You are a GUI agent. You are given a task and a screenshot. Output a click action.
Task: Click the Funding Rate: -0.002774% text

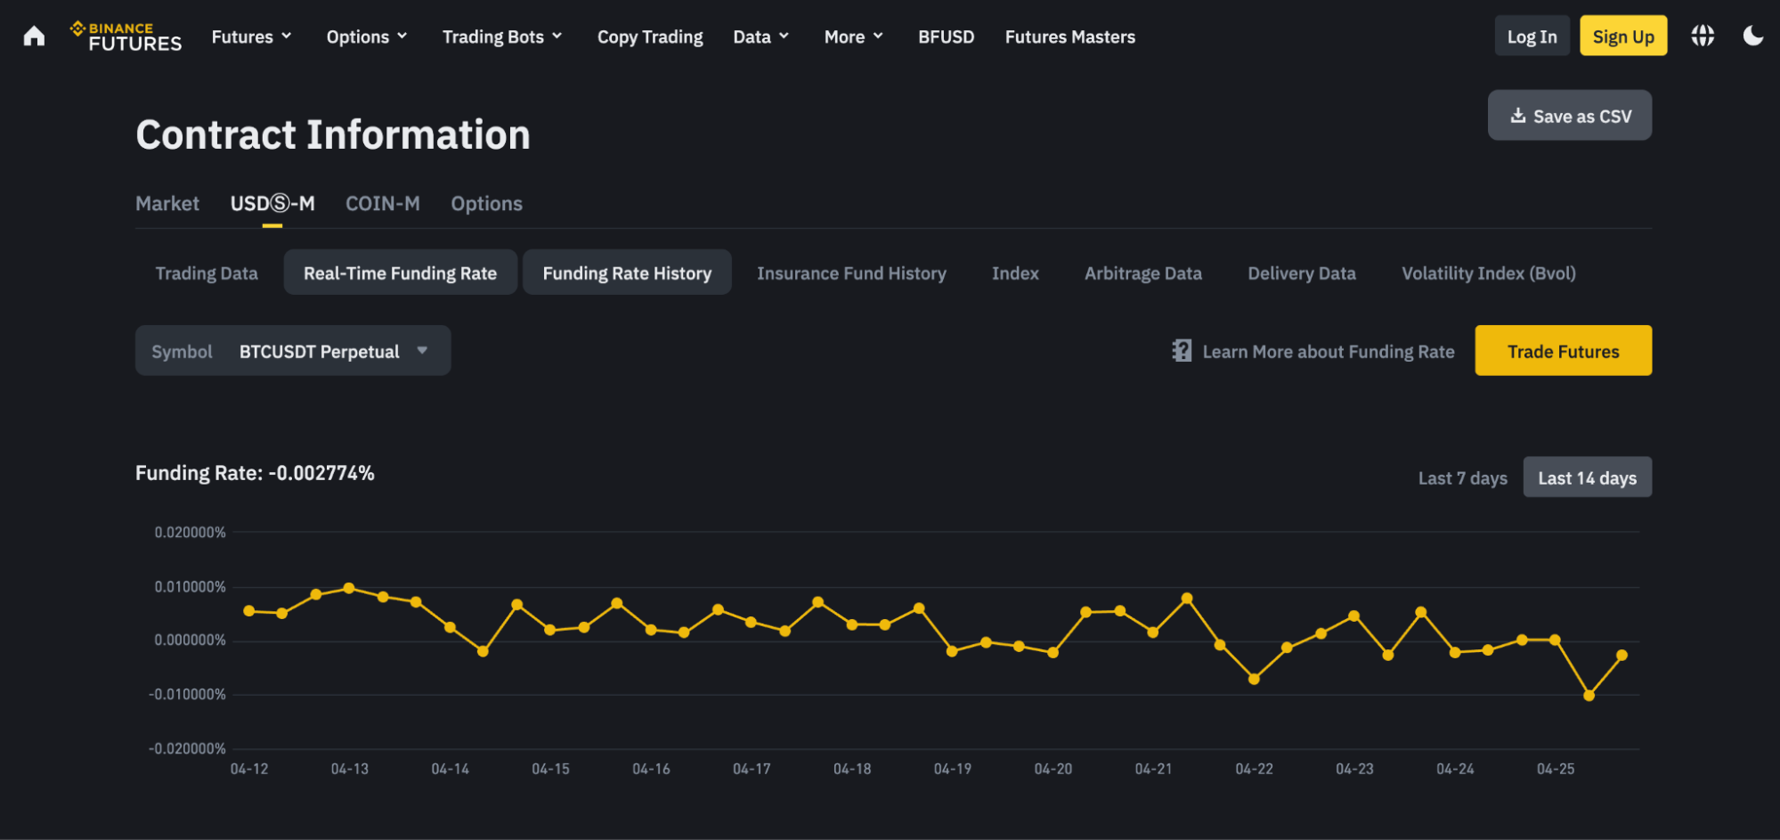(255, 473)
